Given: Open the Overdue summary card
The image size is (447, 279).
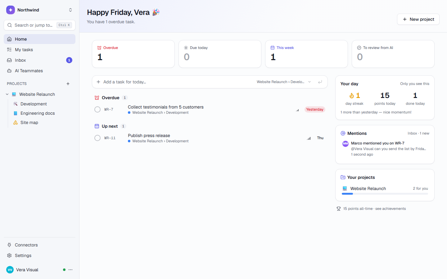Looking at the screenshot, I should coord(133,54).
